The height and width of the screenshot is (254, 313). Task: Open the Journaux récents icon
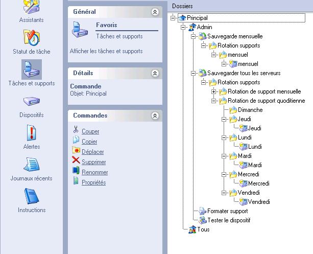point(31,165)
